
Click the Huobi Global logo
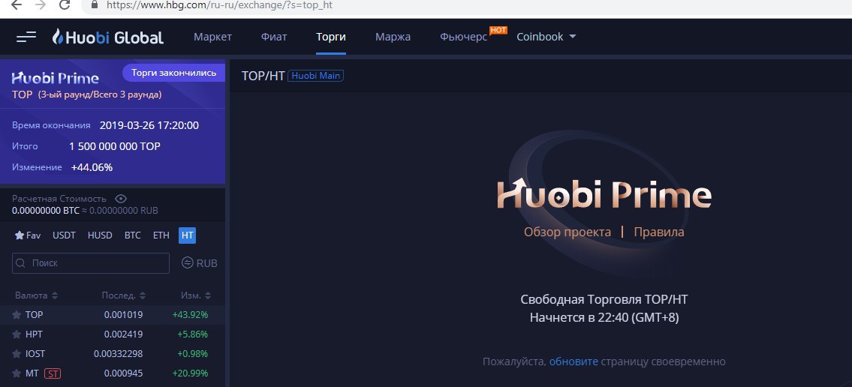107,37
